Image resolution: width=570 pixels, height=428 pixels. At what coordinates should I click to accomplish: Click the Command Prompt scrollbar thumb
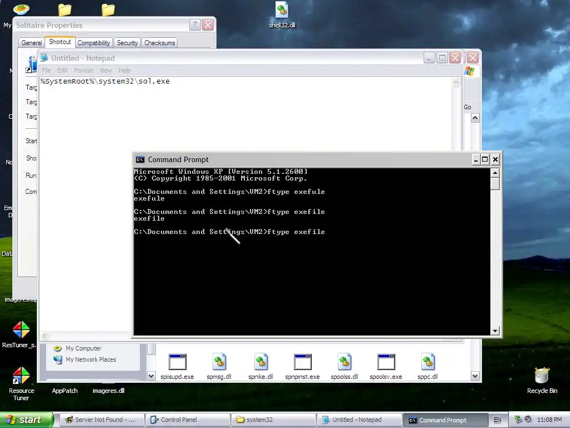pos(495,183)
